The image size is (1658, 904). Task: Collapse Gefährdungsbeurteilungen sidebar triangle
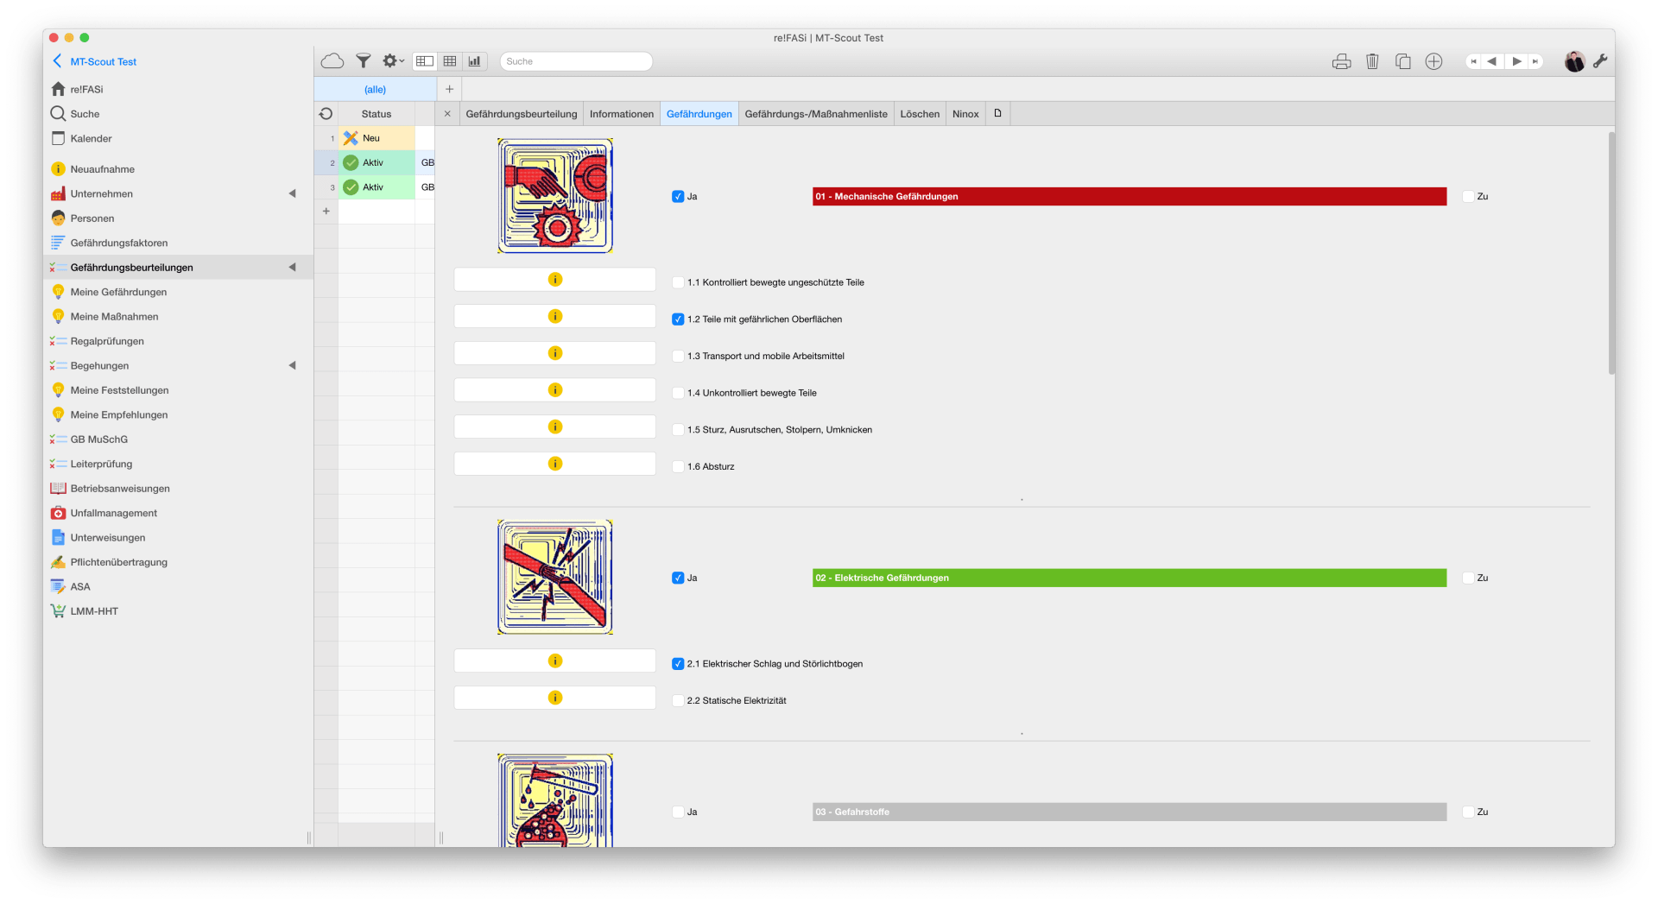click(292, 268)
